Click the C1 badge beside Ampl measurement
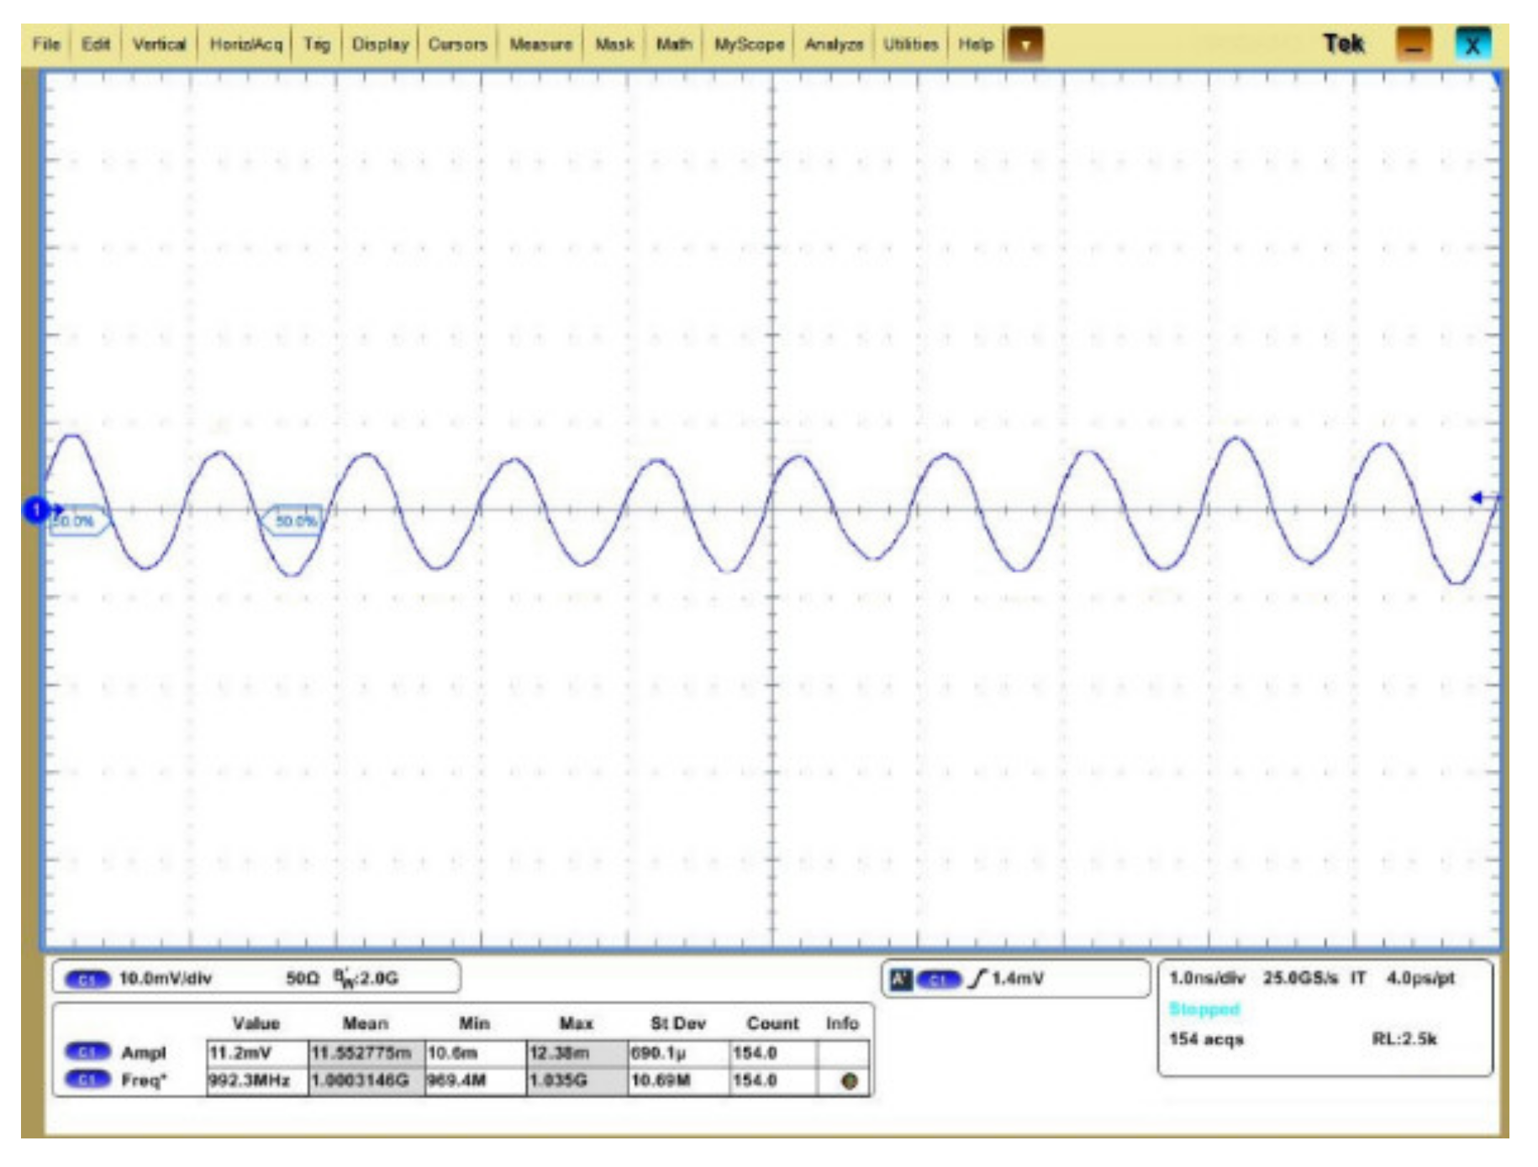The width and height of the screenshot is (1538, 1167). coord(87,1052)
